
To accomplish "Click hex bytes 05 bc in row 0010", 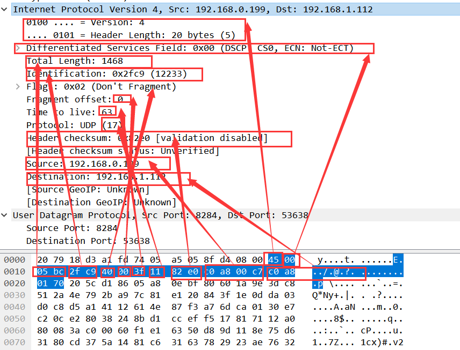I will coord(51,272).
